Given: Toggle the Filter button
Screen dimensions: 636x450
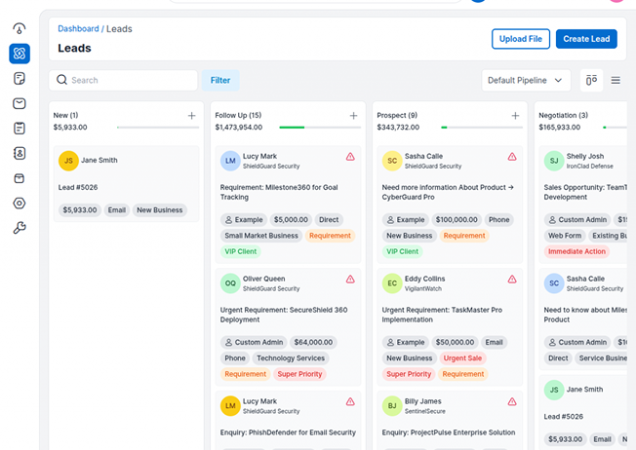Looking at the screenshot, I should tap(220, 80).
